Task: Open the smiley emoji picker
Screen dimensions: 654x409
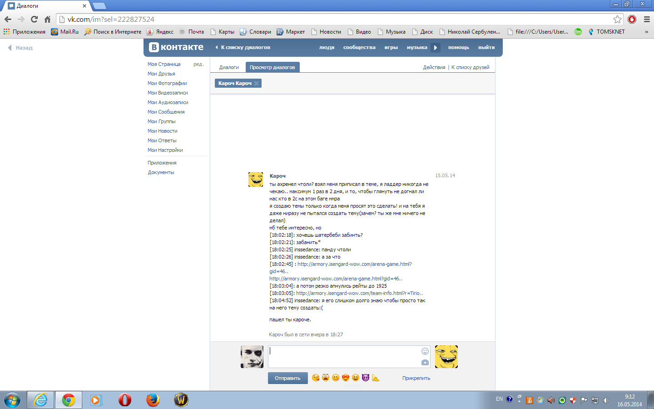Action: (x=425, y=351)
